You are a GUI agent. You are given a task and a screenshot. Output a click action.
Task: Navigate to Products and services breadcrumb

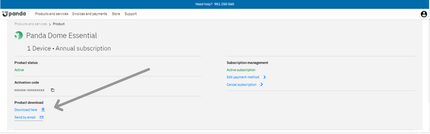coord(31,24)
